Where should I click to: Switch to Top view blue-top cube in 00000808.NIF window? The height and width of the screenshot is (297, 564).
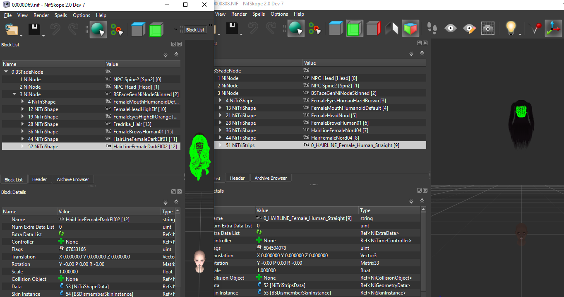[336, 28]
